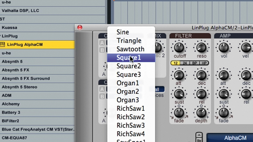Viewport: 253px width, 142px height.
Task: Pick RichSaw1 waveform
Action: point(131,109)
